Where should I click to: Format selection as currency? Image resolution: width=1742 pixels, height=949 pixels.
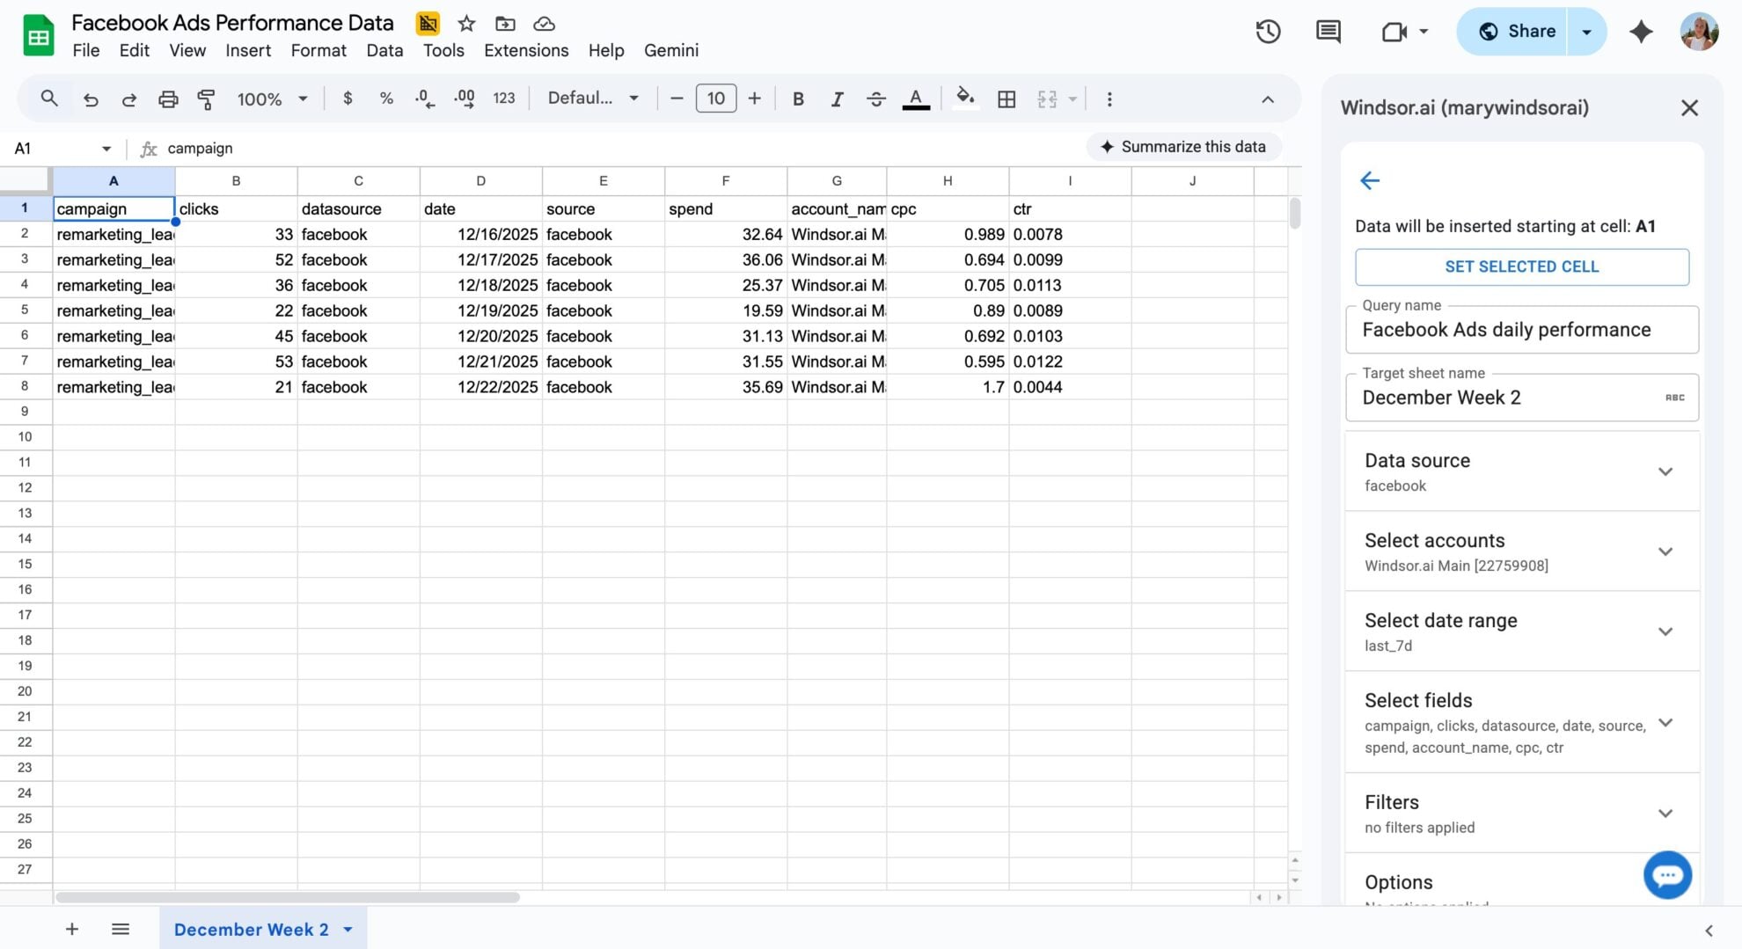[x=348, y=99]
